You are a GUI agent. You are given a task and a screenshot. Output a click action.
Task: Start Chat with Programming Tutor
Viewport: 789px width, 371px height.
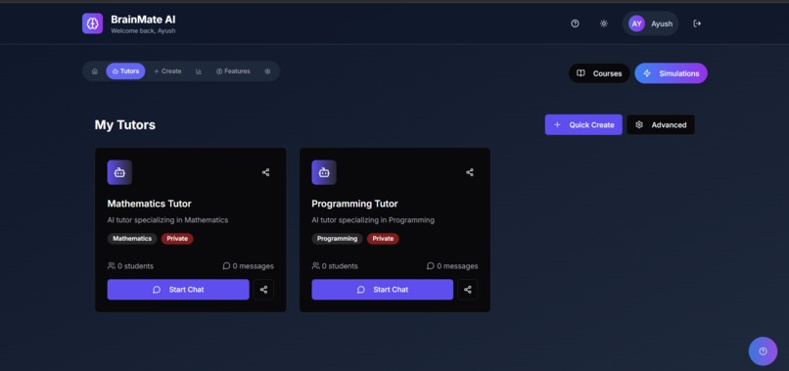(383, 290)
